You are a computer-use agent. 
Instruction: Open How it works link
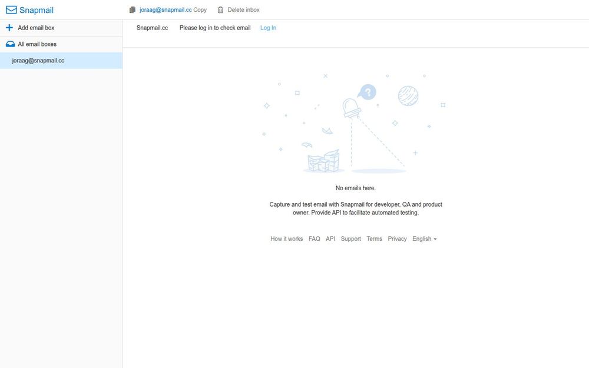click(287, 239)
